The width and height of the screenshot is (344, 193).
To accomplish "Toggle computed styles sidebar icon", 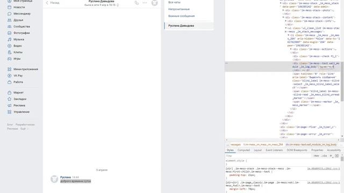I will 337,156.
